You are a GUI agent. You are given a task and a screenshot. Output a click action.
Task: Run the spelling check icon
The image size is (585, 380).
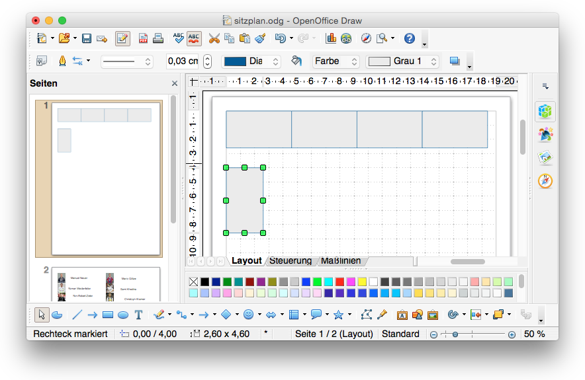tap(178, 38)
